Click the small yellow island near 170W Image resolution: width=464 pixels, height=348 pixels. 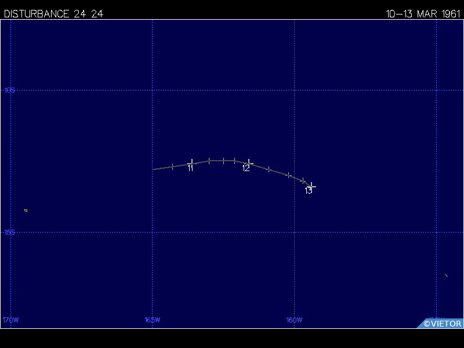point(26,211)
